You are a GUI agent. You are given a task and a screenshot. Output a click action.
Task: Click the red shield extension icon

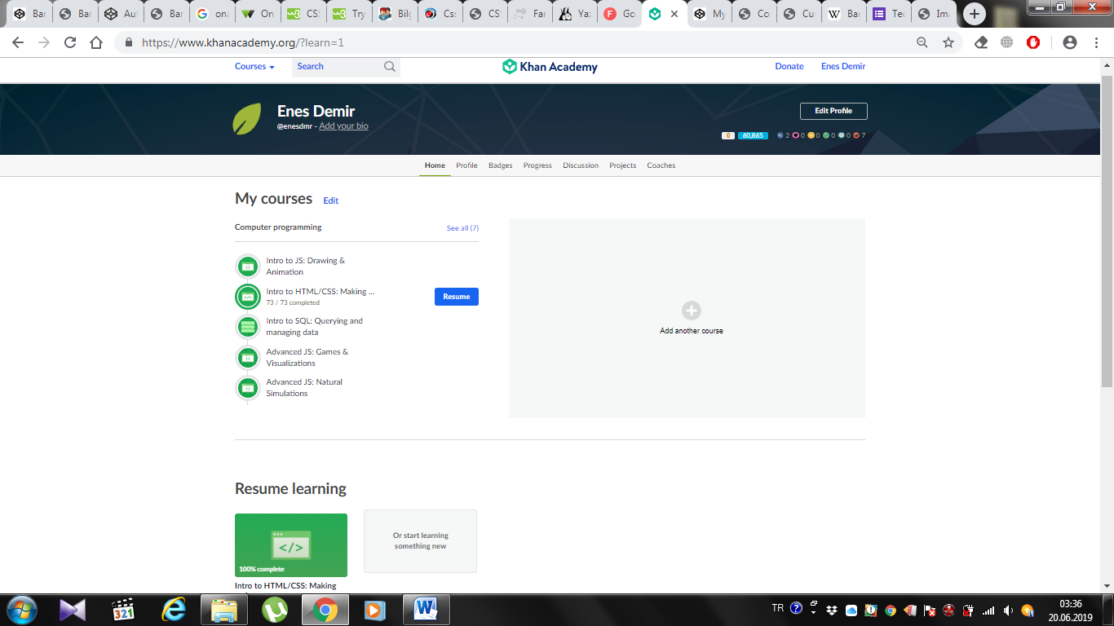(1033, 42)
